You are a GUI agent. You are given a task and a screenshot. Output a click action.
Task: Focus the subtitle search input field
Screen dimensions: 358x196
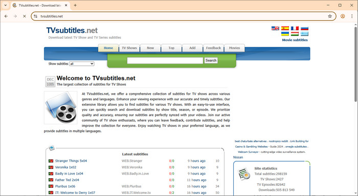point(165,60)
